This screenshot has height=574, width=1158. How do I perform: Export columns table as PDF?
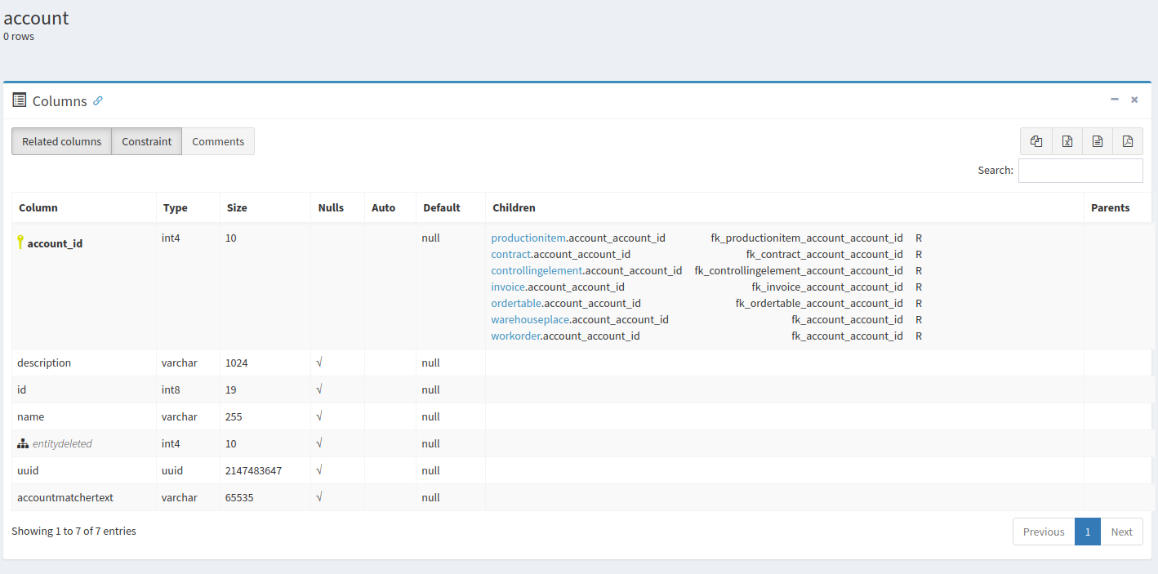click(x=1128, y=141)
